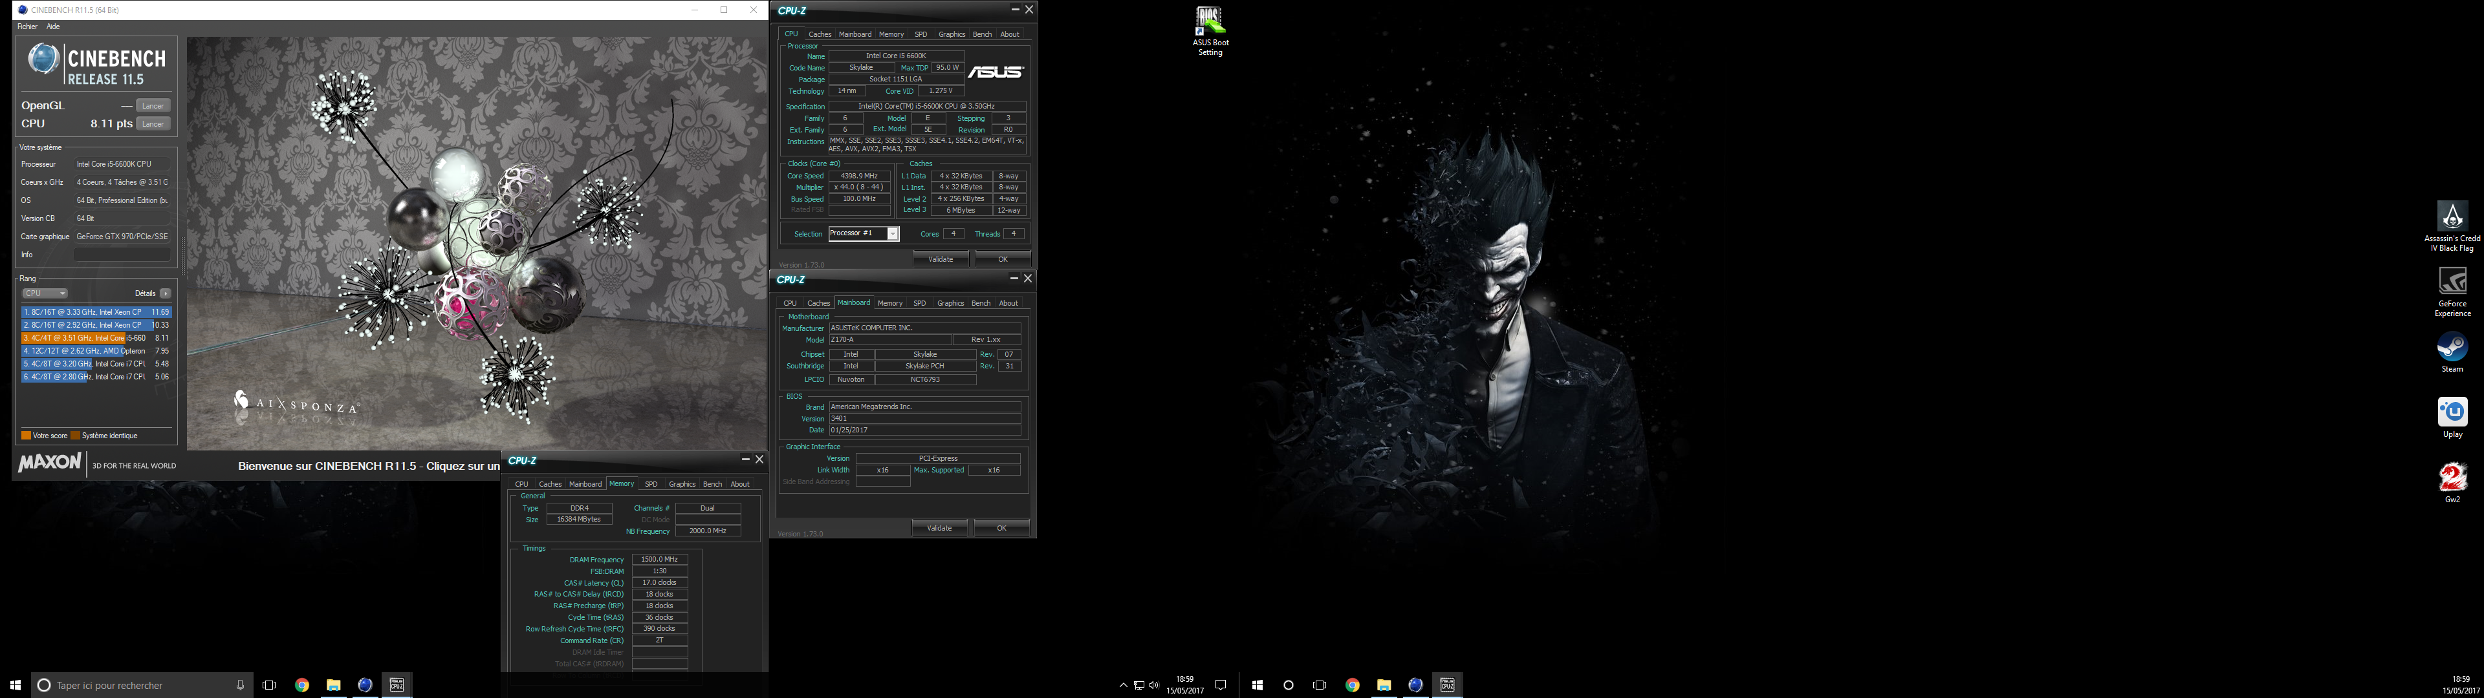Image resolution: width=2484 pixels, height=698 pixels.
Task: Open the Aide menu in Cinebench
Action: tap(53, 27)
